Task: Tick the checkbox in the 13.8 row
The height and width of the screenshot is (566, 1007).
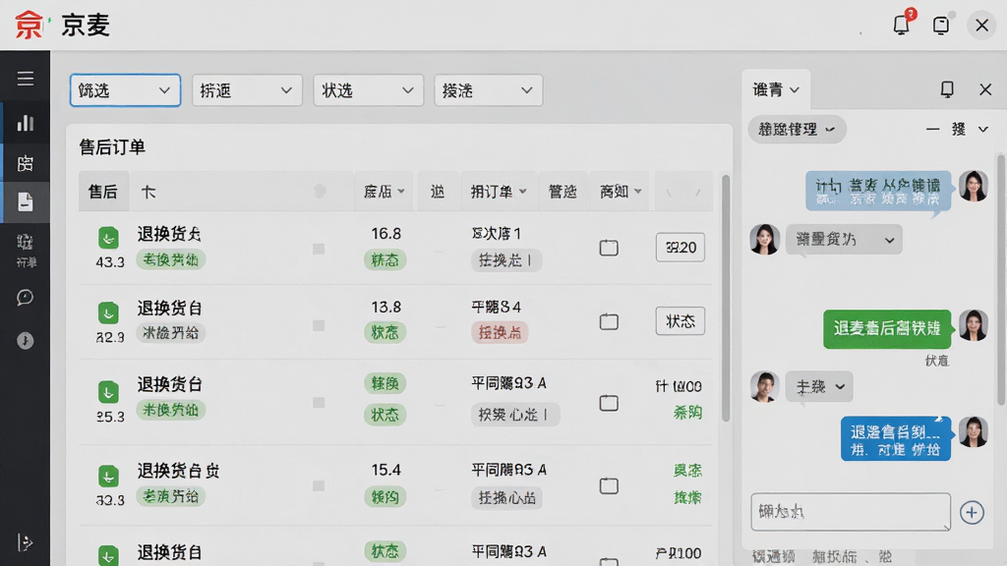Action: [609, 321]
